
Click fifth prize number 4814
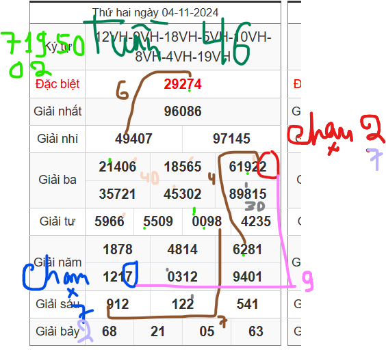[x=183, y=249]
